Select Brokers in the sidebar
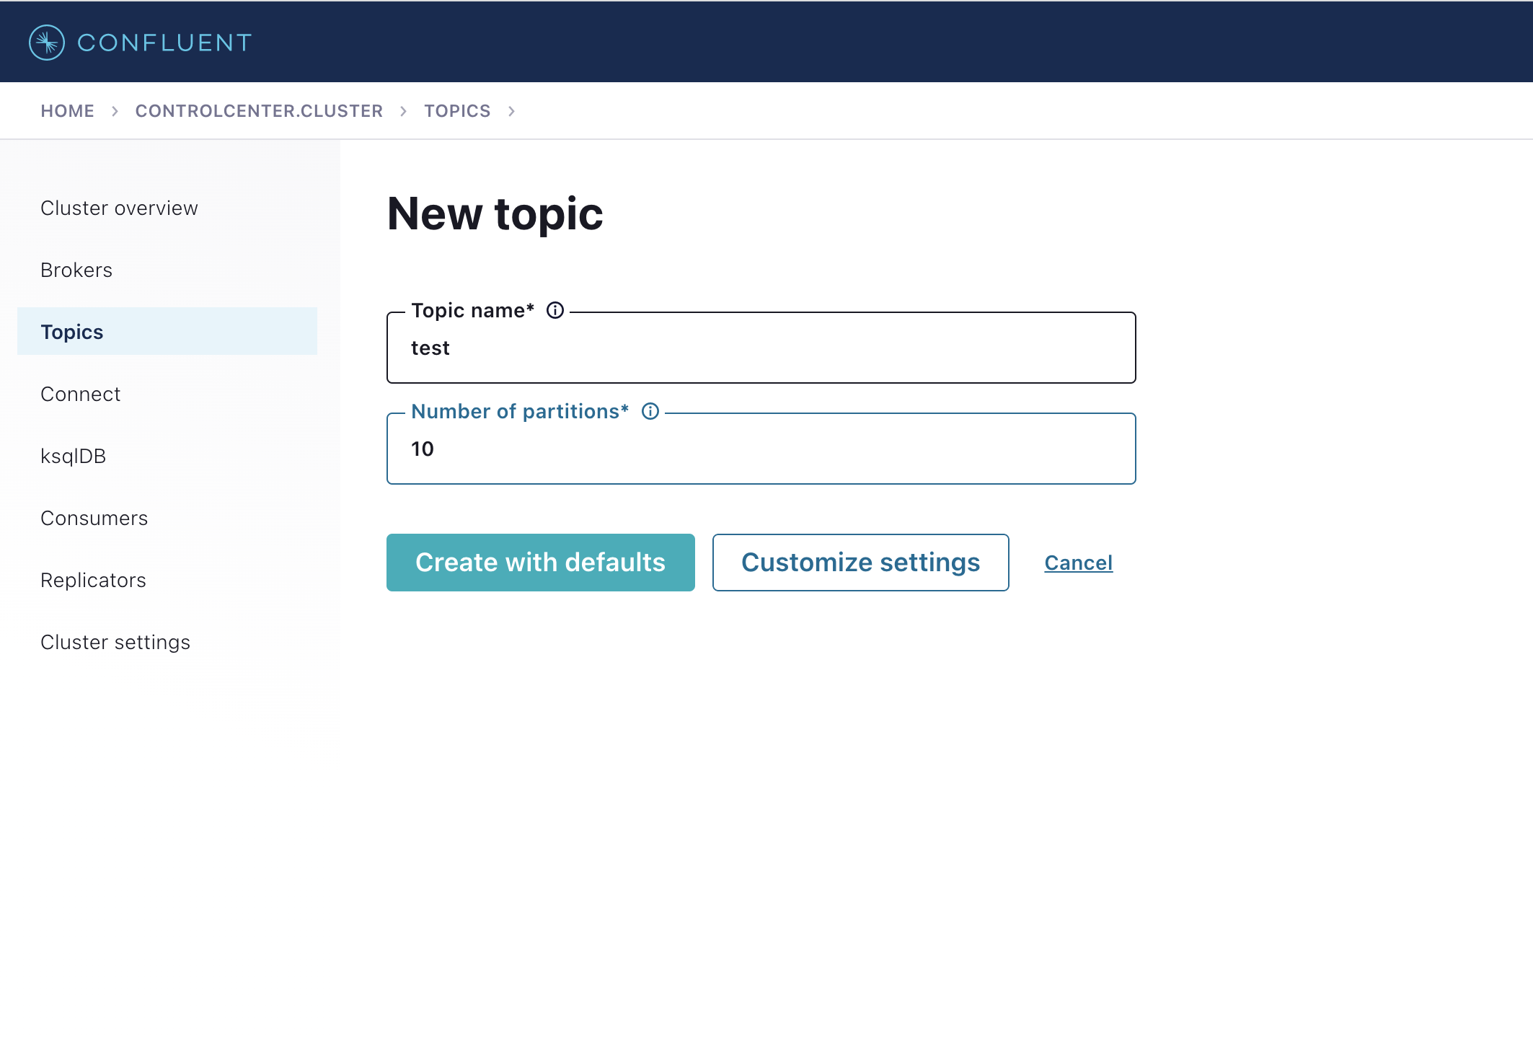This screenshot has width=1533, height=1040. [x=76, y=270]
